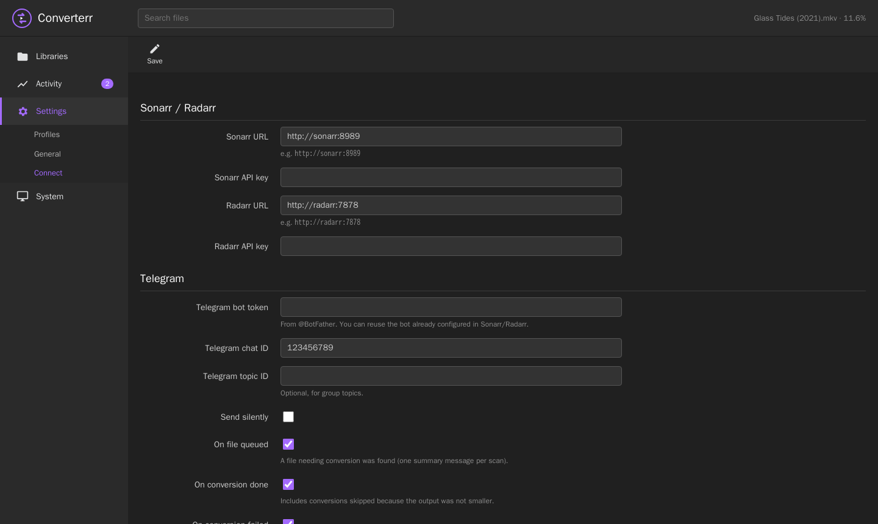The width and height of the screenshot is (878, 524).
Task: Click the Save pencil icon
Action: (155, 49)
